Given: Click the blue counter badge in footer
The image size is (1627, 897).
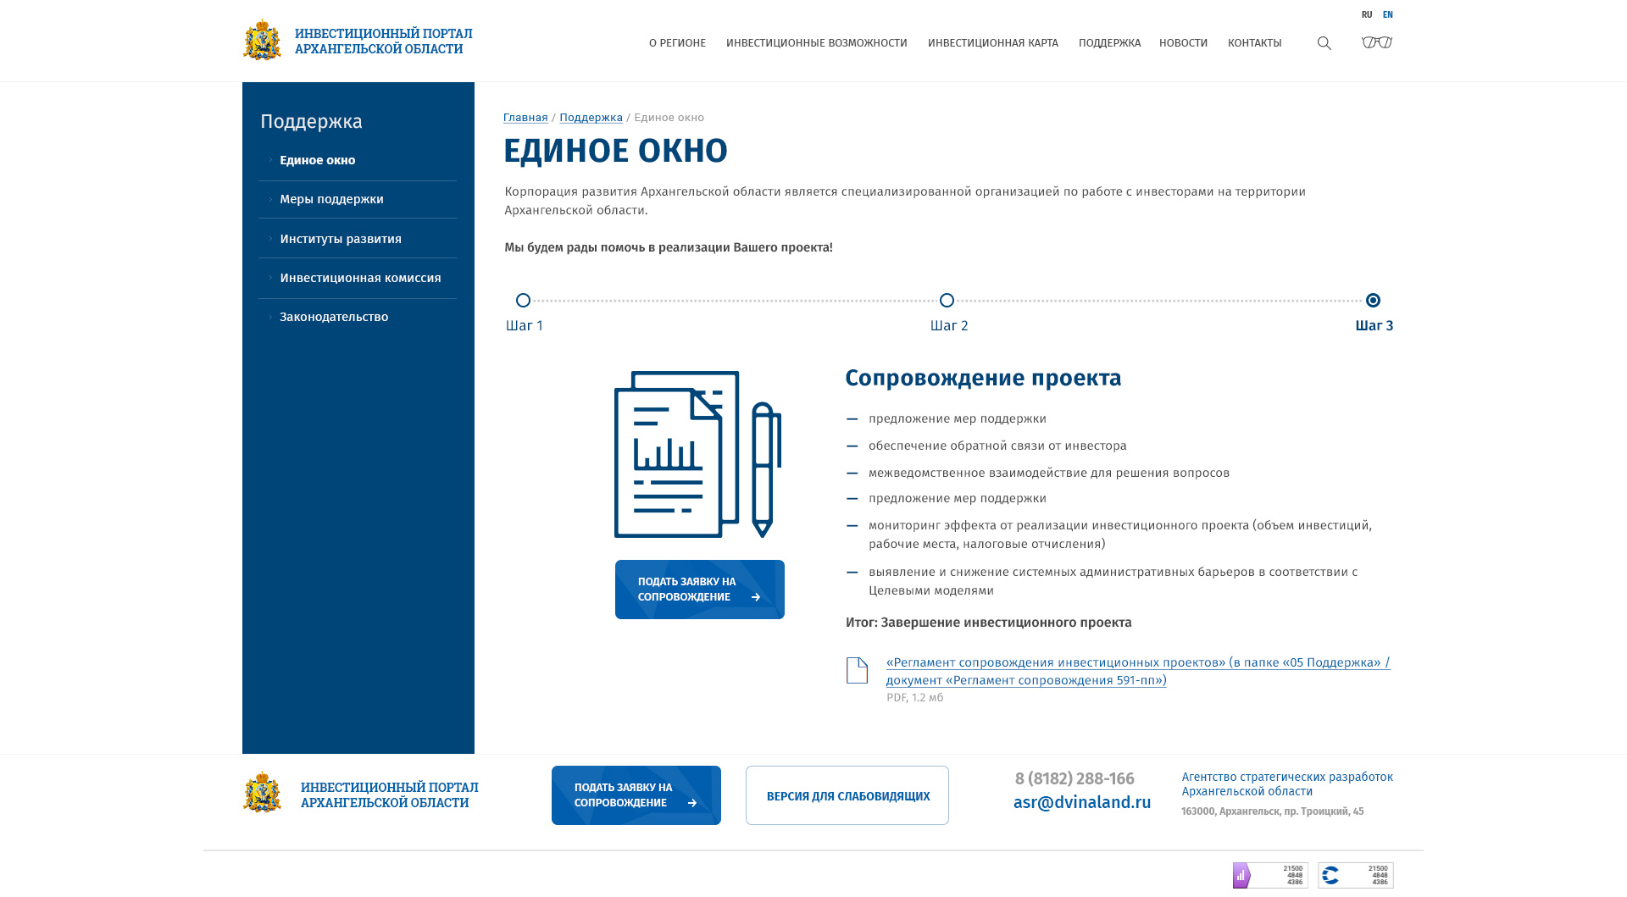Looking at the screenshot, I should 1355,875.
